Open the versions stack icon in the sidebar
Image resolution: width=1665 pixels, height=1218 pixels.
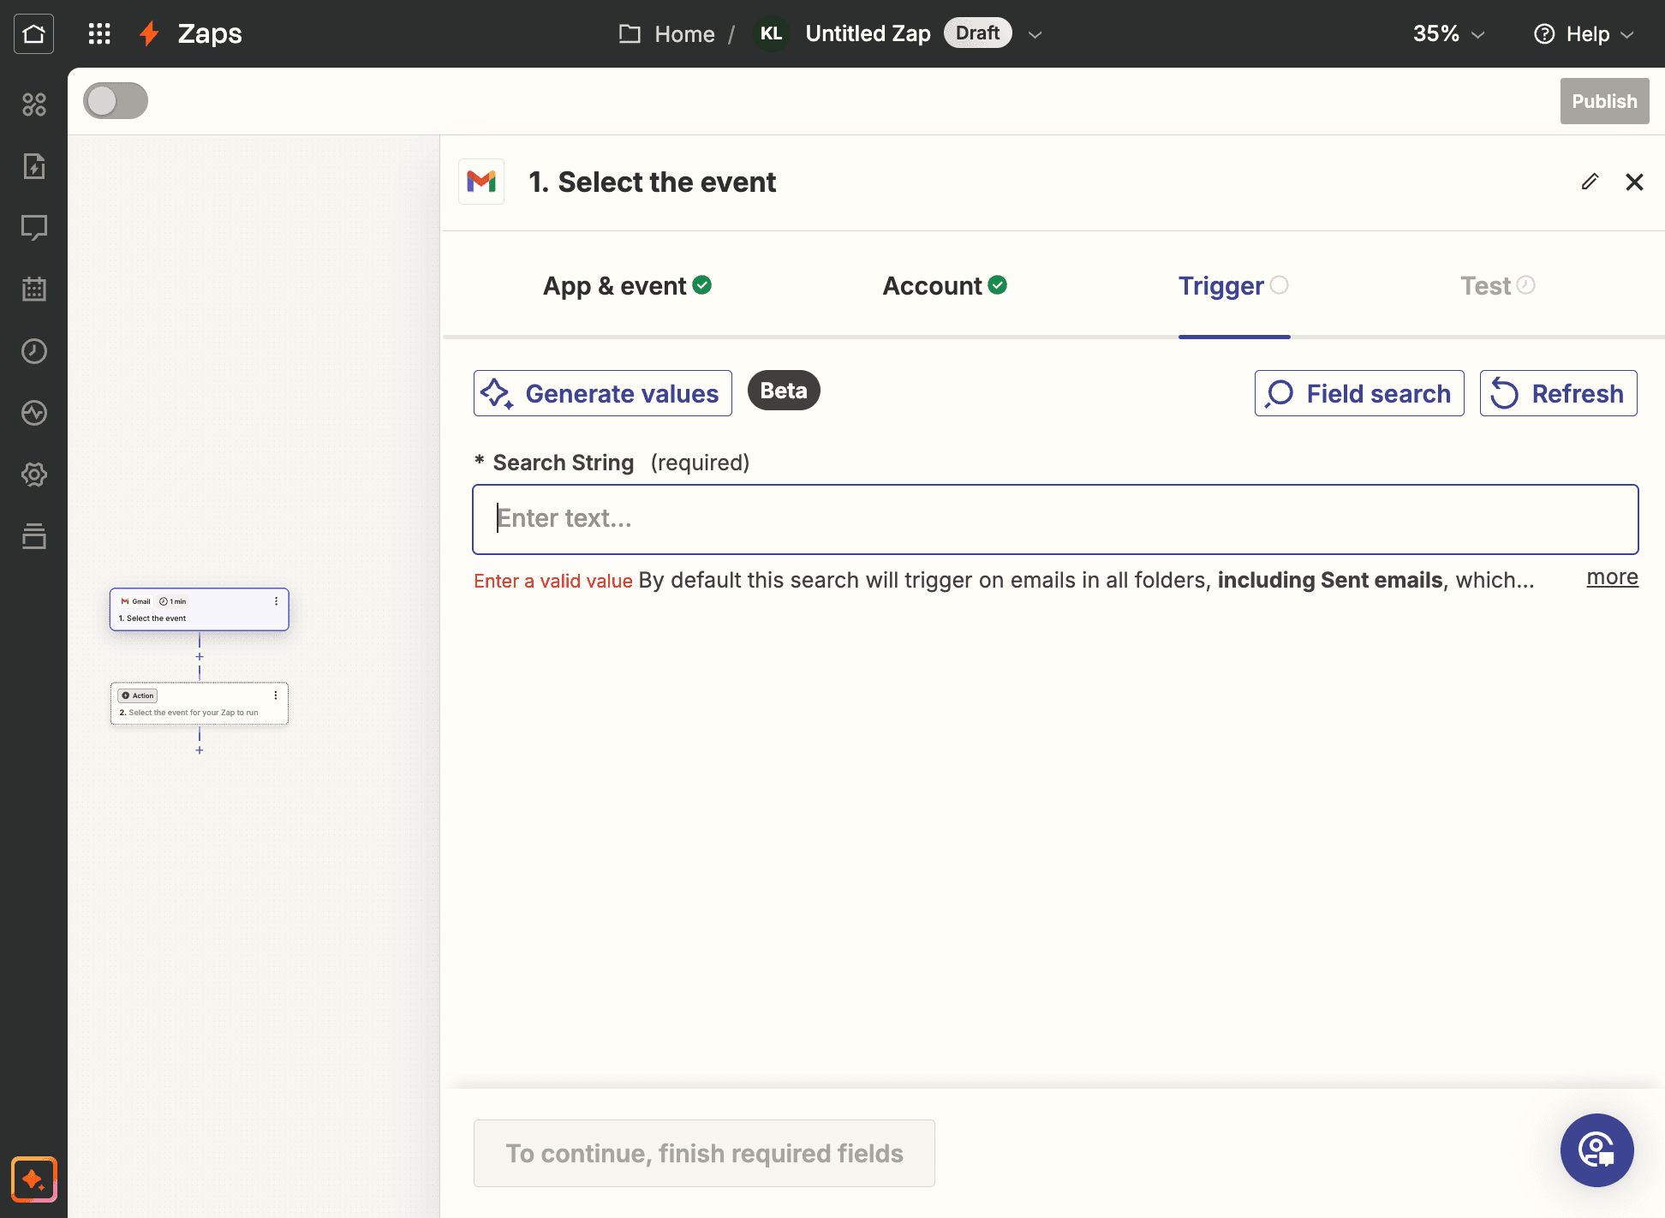(34, 536)
